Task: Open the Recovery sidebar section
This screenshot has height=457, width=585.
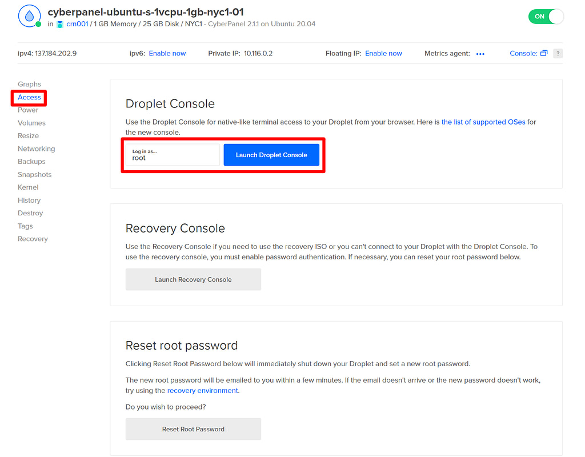Action: click(33, 239)
